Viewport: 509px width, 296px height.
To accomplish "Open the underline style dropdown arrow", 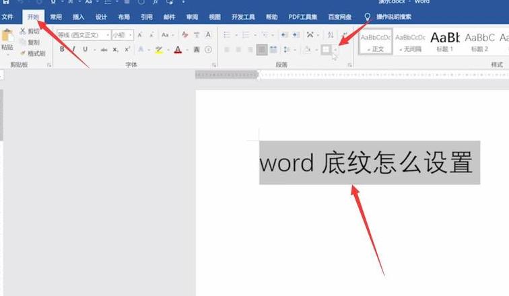I will pyautogui.click(x=94, y=50).
